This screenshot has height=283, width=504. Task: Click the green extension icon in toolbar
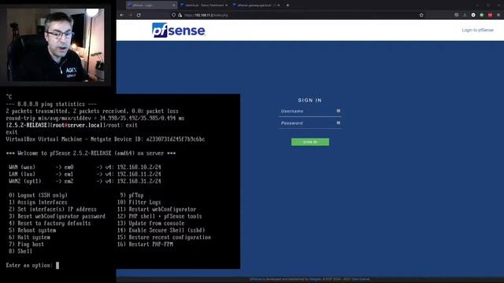click(481, 15)
